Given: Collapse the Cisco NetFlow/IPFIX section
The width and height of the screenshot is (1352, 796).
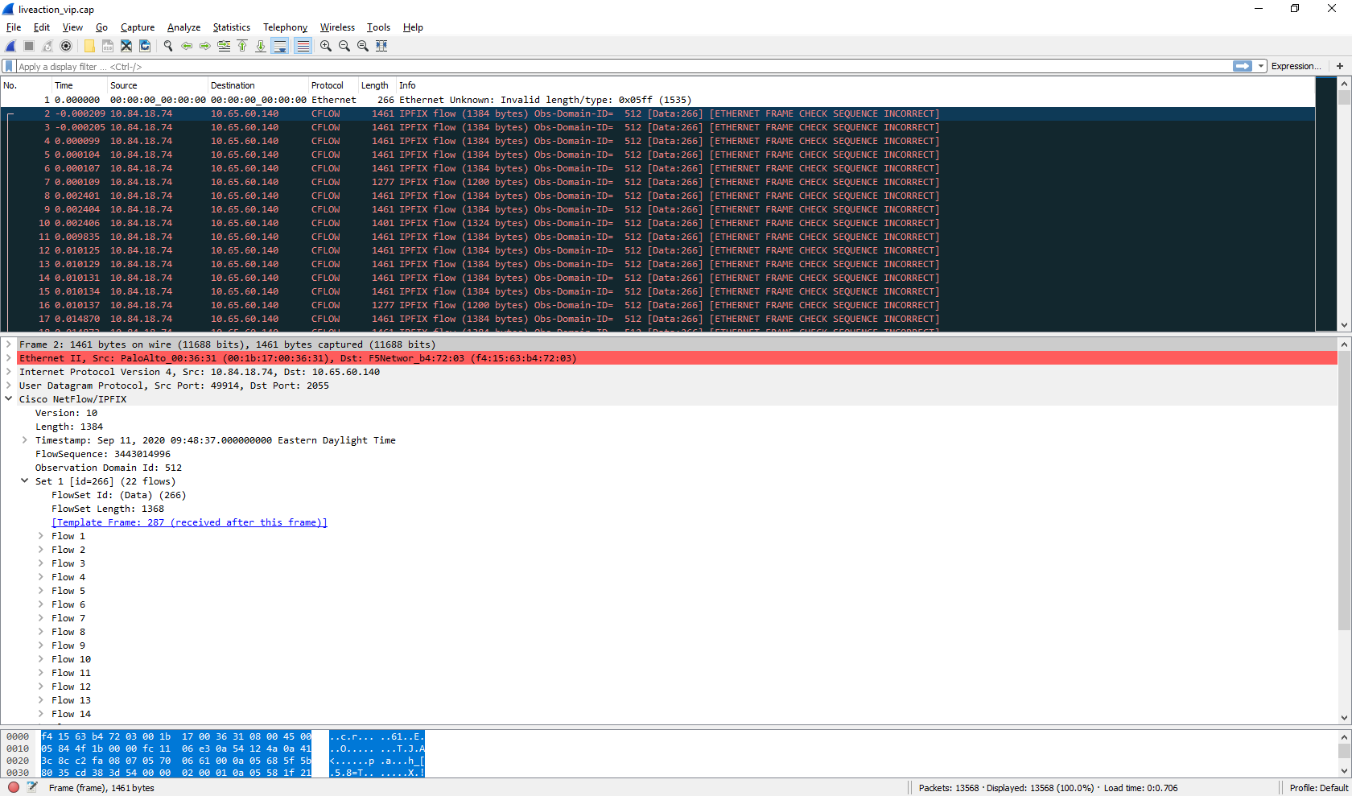Looking at the screenshot, I should pos(9,399).
